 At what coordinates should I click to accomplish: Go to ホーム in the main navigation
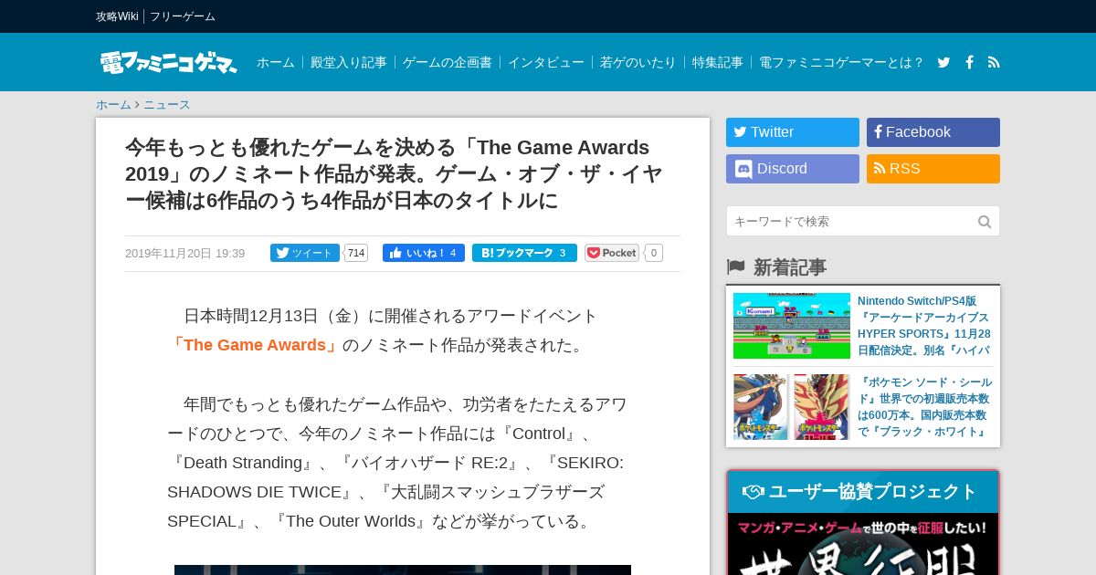(276, 62)
